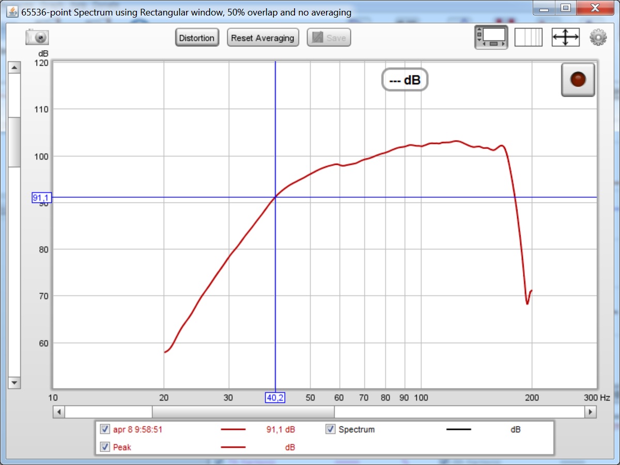Toggle the scrollbars display icon
Image resolution: width=620 pixels, height=465 pixels.
coord(491,37)
